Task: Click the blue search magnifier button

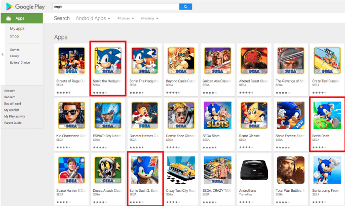Action: 185,7
